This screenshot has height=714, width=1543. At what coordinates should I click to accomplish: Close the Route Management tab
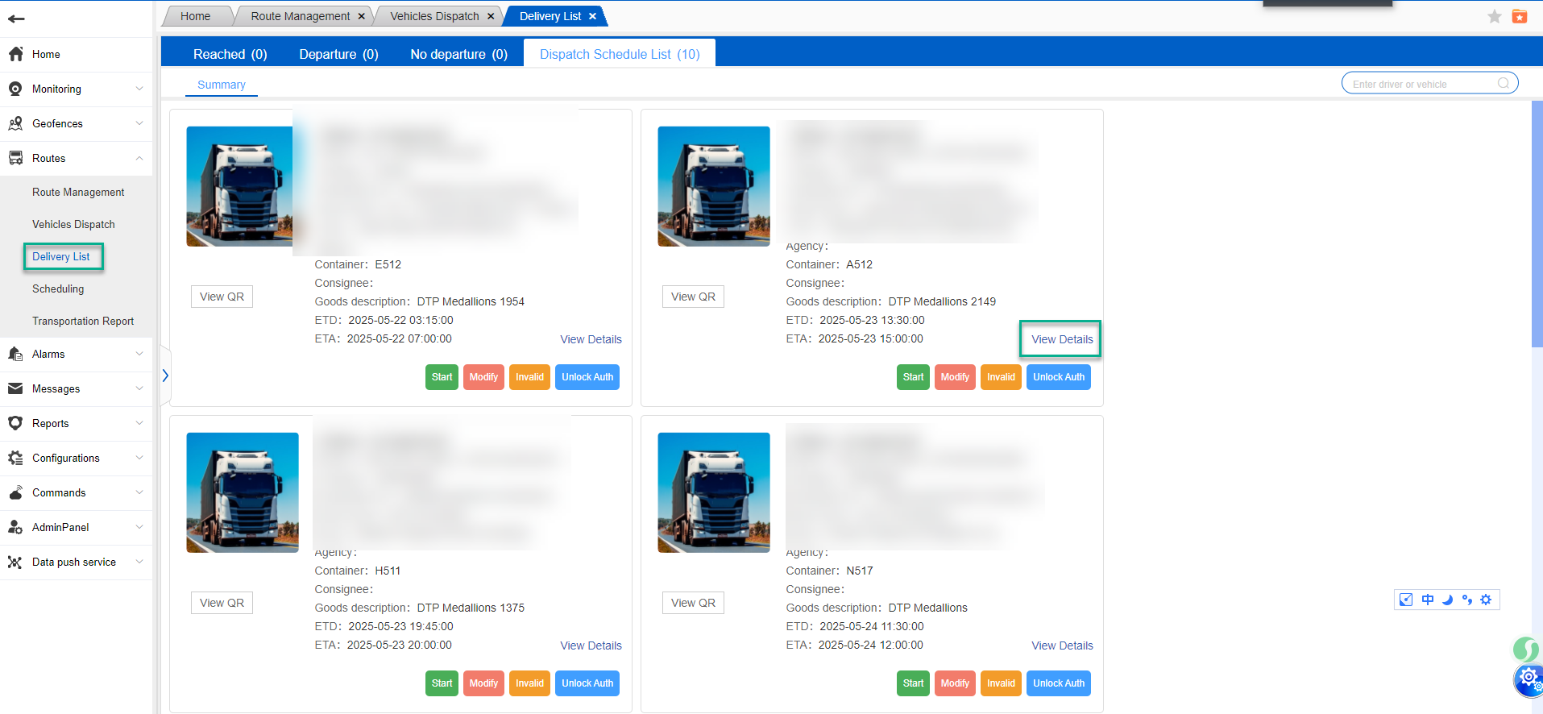coord(361,16)
